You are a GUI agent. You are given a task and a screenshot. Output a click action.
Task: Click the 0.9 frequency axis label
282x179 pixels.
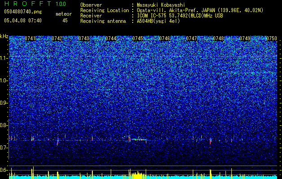click(4, 103)
